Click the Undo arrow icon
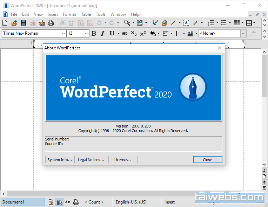The image size is (268, 207). pyautogui.click(x=99, y=23)
